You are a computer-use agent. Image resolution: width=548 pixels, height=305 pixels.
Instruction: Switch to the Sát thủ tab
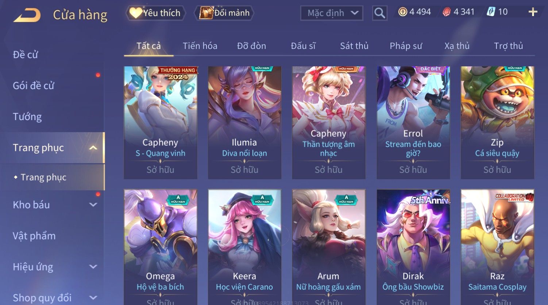click(x=354, y=46)
